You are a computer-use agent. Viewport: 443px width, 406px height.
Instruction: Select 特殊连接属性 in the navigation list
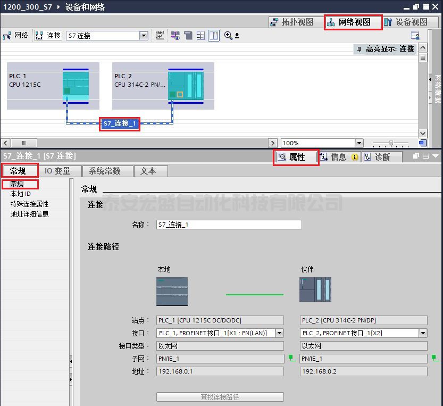click(29, 204)
